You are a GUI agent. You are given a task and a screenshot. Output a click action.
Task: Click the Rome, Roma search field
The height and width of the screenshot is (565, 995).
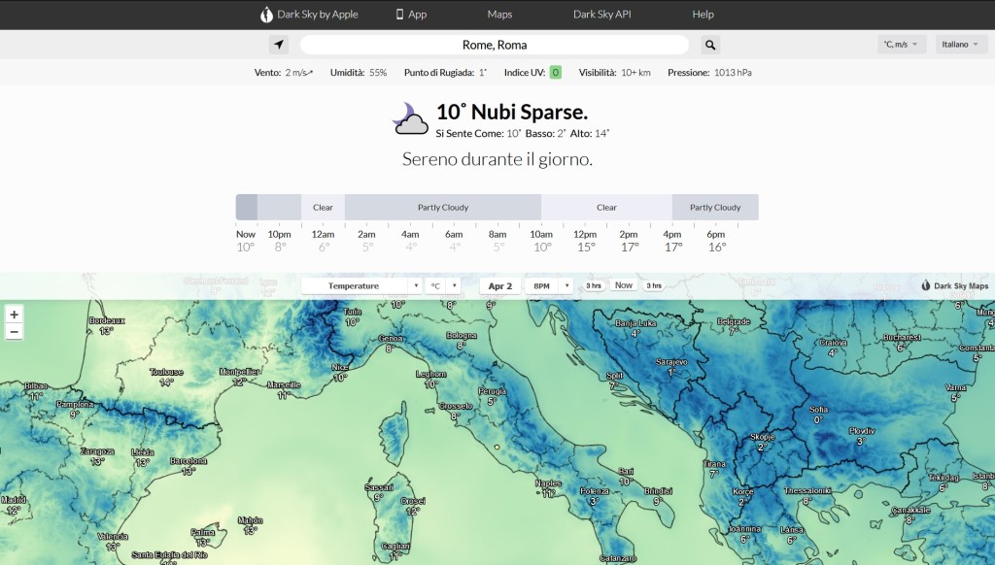(x=495, y=45)
